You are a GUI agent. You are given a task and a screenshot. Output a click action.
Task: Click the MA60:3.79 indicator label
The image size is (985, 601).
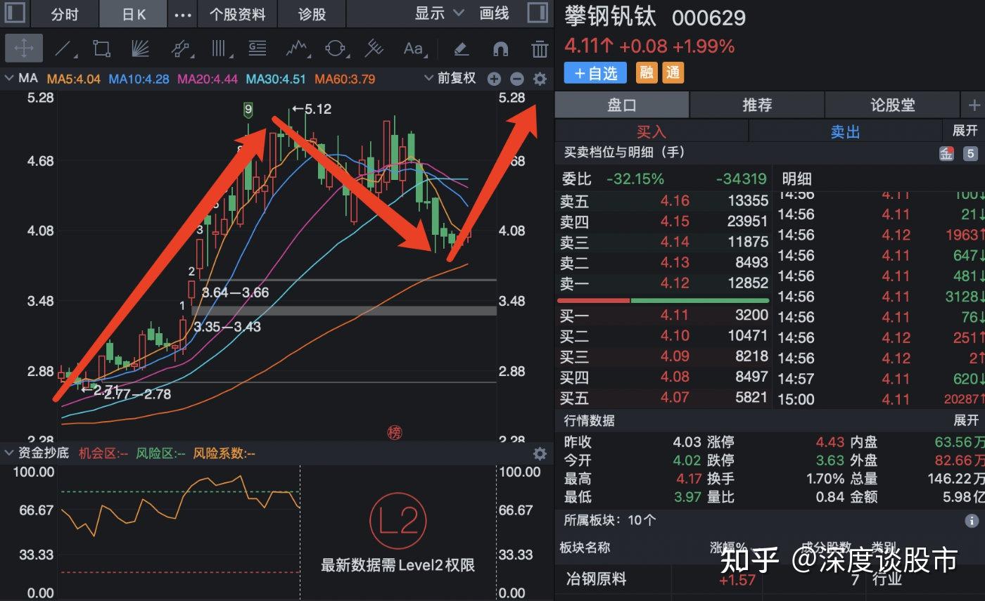[x=345, y=79]
